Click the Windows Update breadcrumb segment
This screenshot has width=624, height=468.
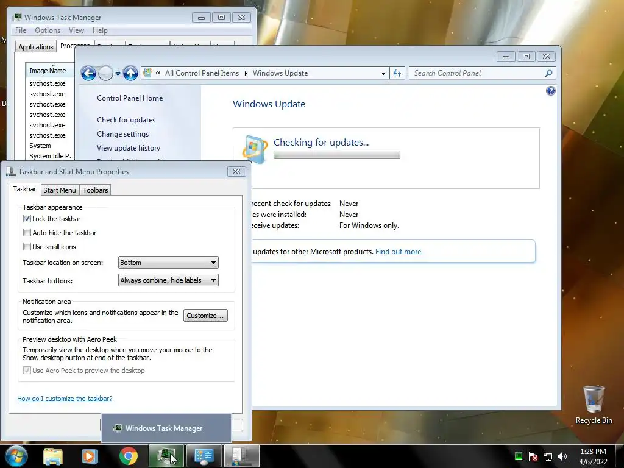[x=280, y=73]
